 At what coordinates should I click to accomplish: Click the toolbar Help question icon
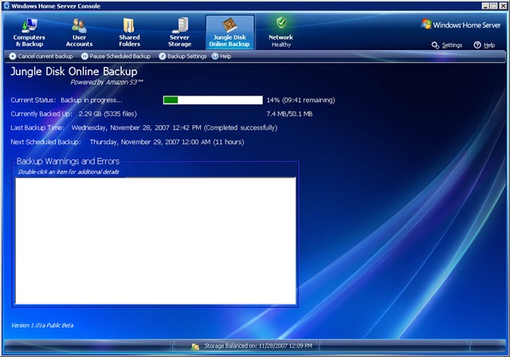coord(215,57)
